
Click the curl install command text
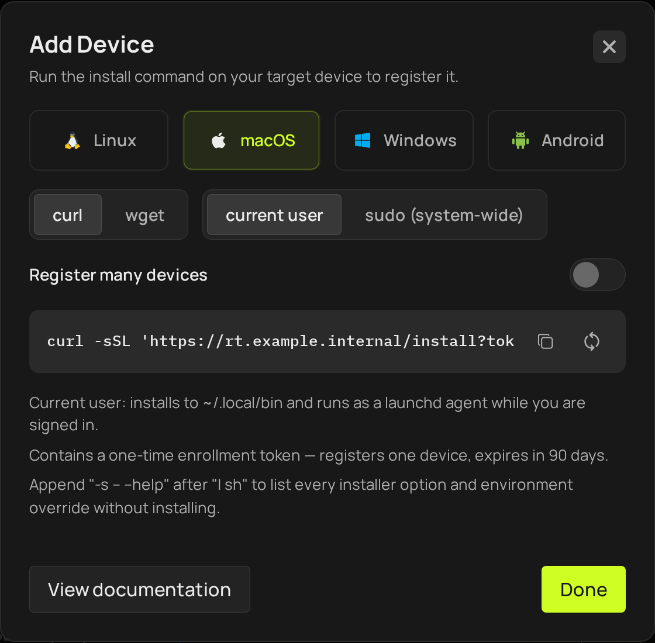281,341
